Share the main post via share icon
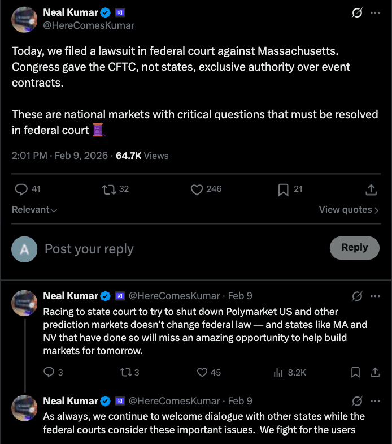392x444 pixels. click(x=371, y=190)
